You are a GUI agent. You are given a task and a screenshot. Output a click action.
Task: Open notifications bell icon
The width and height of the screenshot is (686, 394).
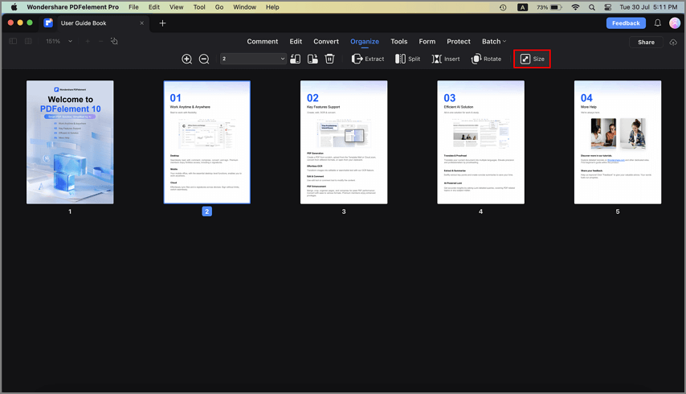tap(658, 23)
